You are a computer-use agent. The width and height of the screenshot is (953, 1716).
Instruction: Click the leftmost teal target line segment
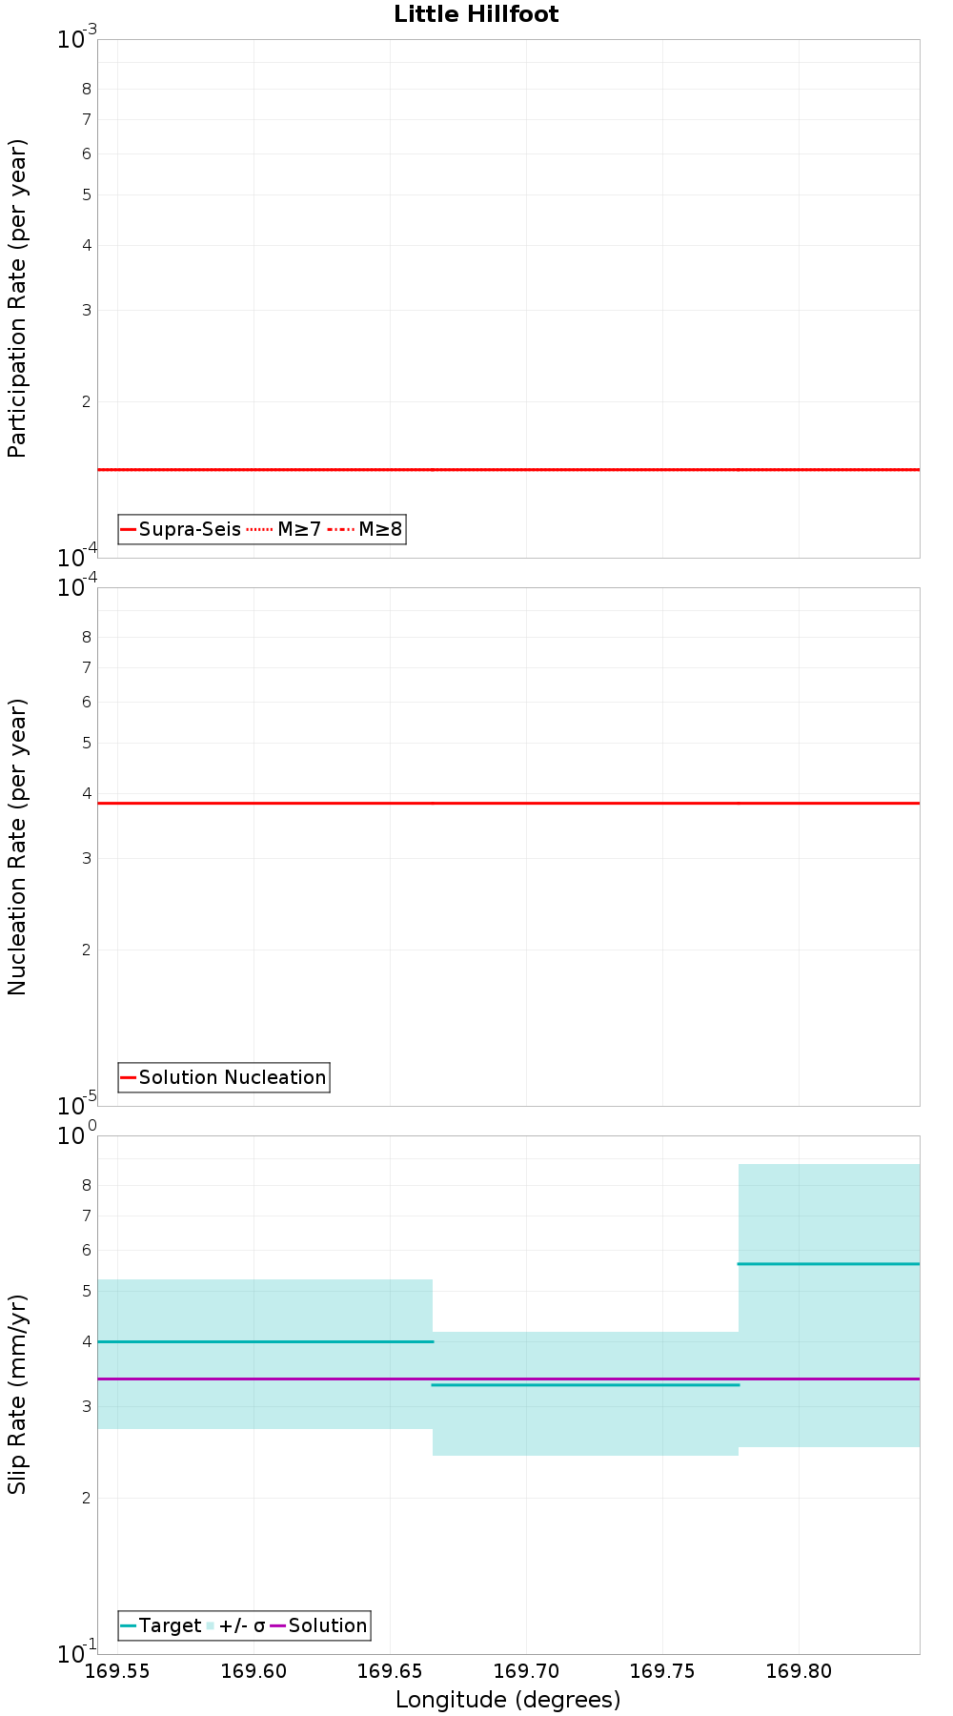pyautogui.click(x=265, y=1341)
